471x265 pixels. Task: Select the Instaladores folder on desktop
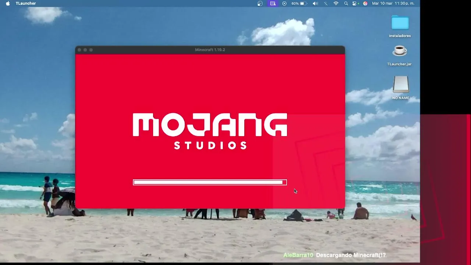(400, 26)
